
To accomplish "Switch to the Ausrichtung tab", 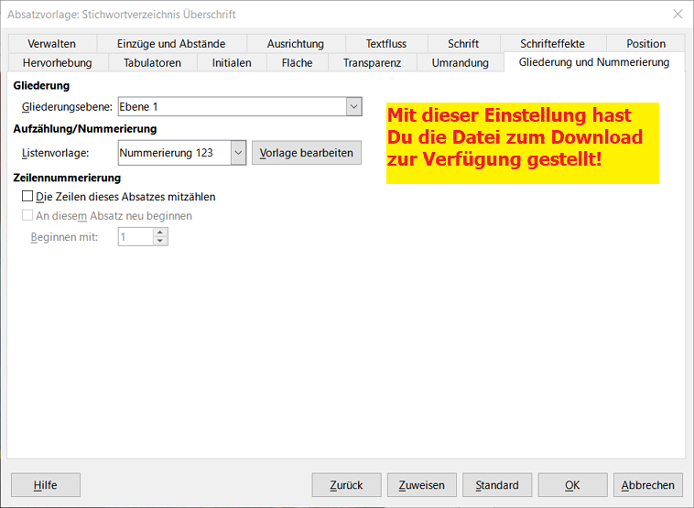I will 295,43.
